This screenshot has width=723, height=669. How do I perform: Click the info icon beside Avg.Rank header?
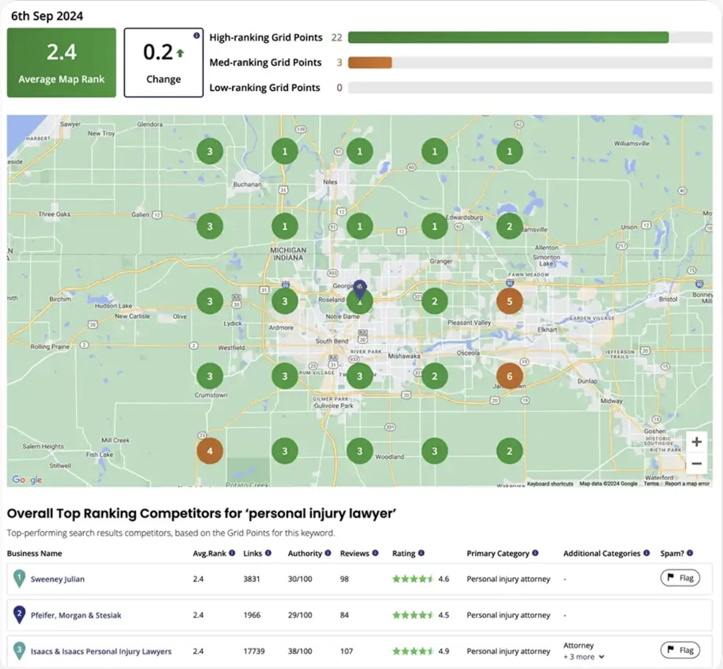point(232,553)
